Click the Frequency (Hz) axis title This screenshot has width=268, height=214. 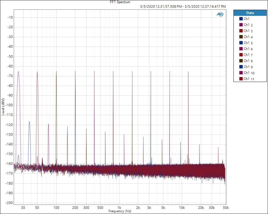(x=120, y=211)
